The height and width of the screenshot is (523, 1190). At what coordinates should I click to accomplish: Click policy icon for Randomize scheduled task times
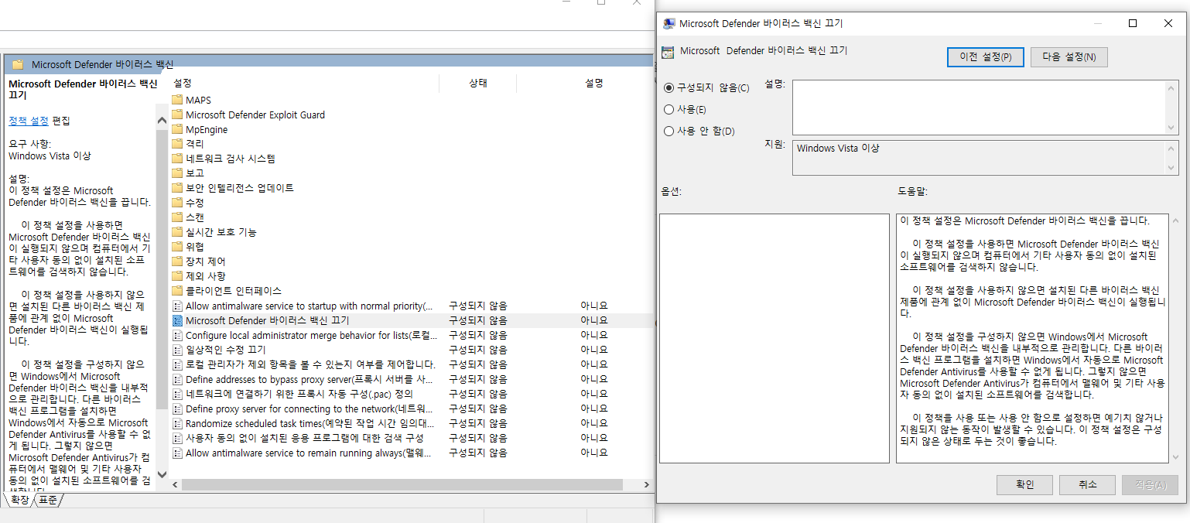177,423
